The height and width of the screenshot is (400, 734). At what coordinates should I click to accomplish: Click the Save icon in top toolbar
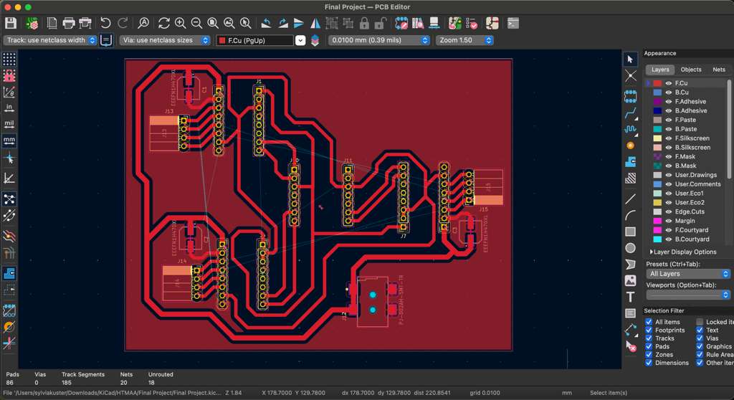click(10, 23)
